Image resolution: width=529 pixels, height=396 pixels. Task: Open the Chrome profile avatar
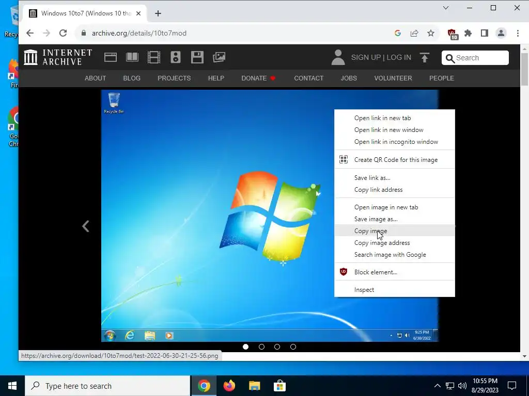[501, 33]
